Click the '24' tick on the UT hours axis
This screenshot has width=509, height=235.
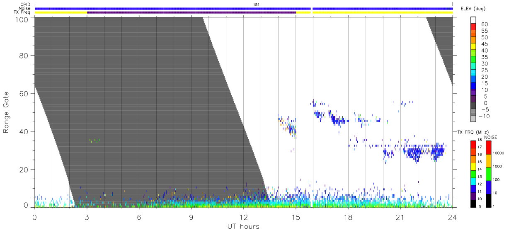452,217
